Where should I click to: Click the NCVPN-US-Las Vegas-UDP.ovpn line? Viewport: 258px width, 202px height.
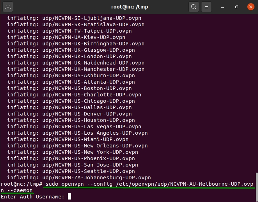coord(74,127)
